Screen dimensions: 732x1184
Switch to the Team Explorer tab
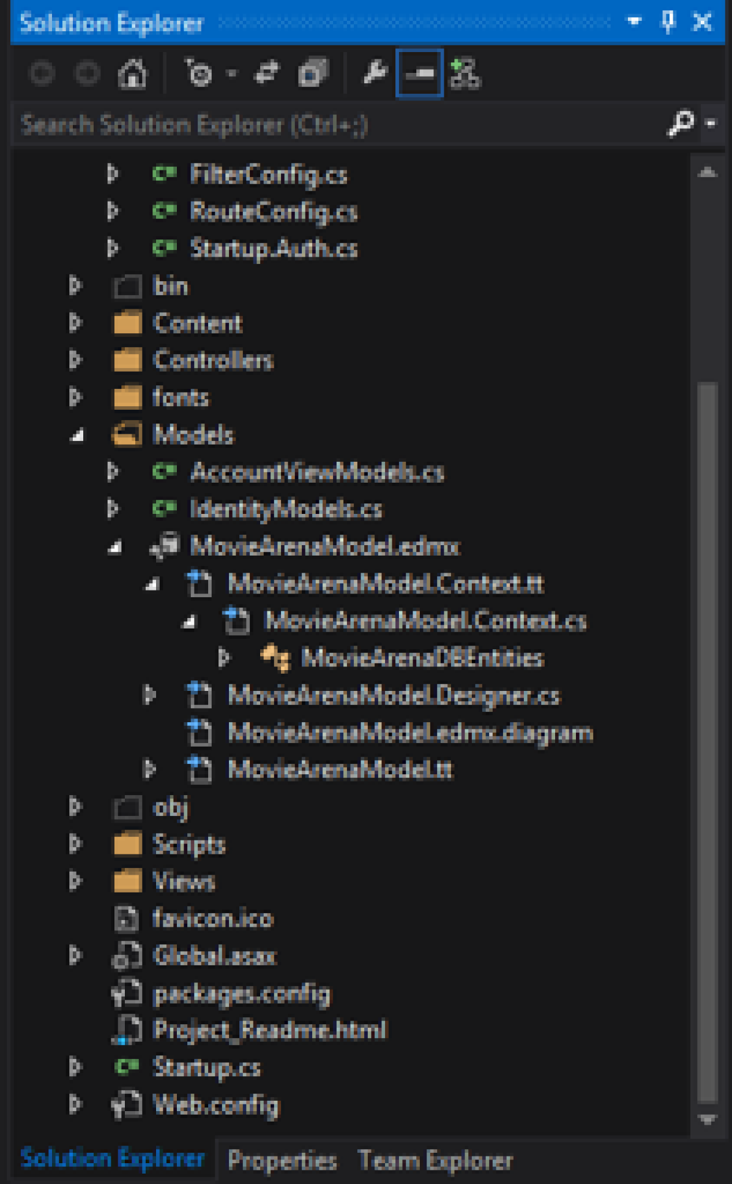435,1160
